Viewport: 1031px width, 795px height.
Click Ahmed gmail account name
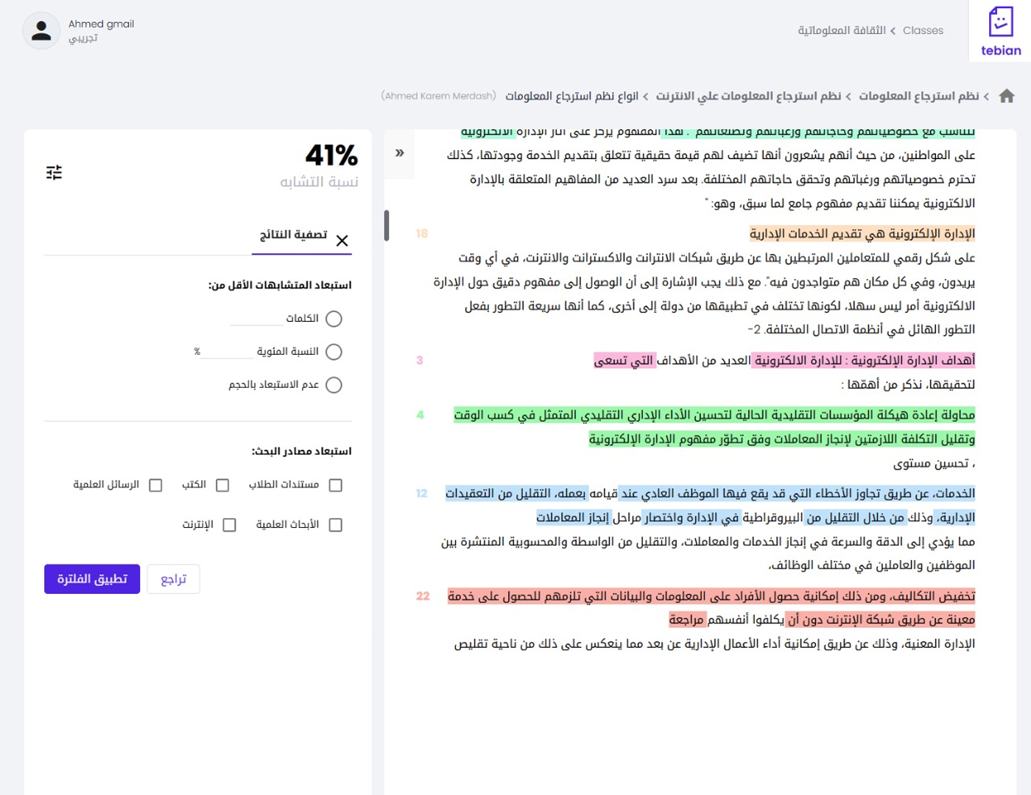(101, 24)
